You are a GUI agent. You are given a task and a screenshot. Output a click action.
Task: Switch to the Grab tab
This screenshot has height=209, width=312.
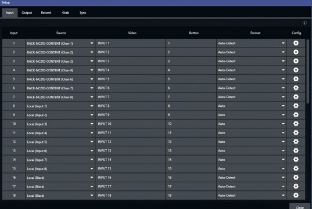(66, 13)
